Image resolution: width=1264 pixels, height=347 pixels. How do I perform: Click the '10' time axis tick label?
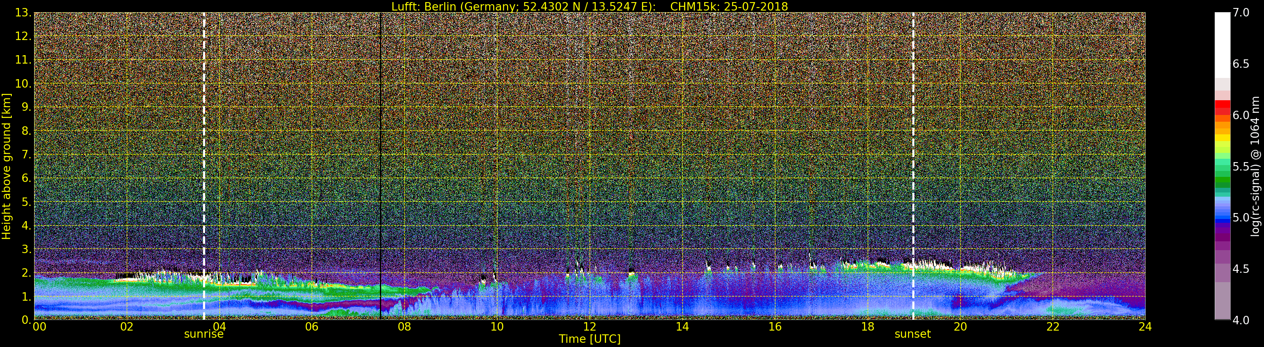[x=497, y=327]
